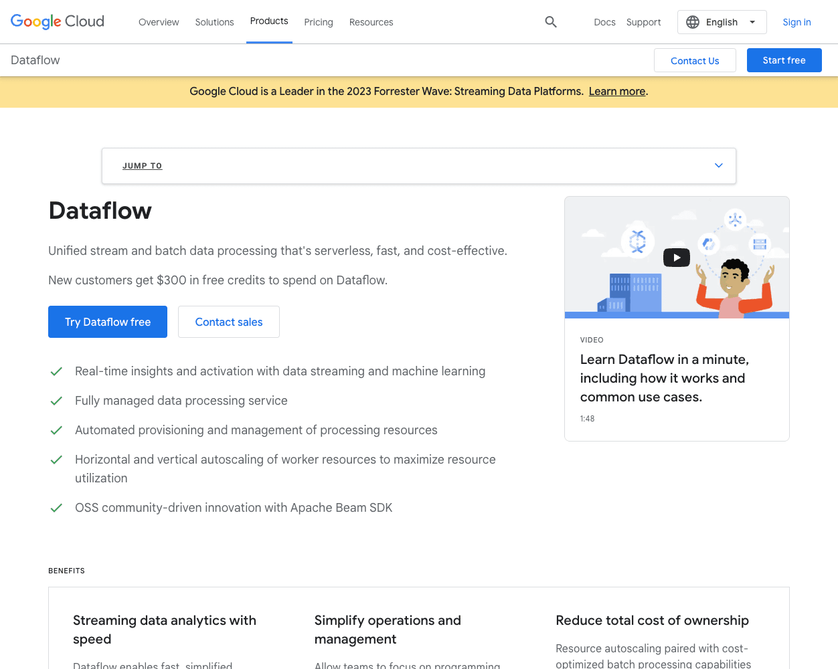Open the video card title text
The width and height of the screenshot is (838, 669).
664,378
